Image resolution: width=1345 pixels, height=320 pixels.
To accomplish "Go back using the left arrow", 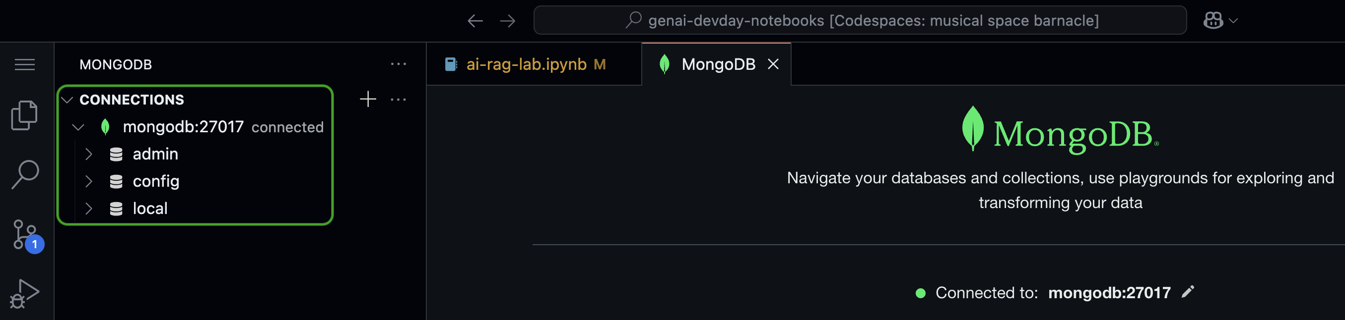I will (x=474, y=21).
